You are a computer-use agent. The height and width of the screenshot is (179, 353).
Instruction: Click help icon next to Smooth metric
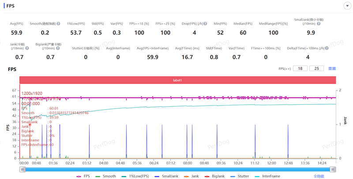pyautogui.click(x=59, y=24)
